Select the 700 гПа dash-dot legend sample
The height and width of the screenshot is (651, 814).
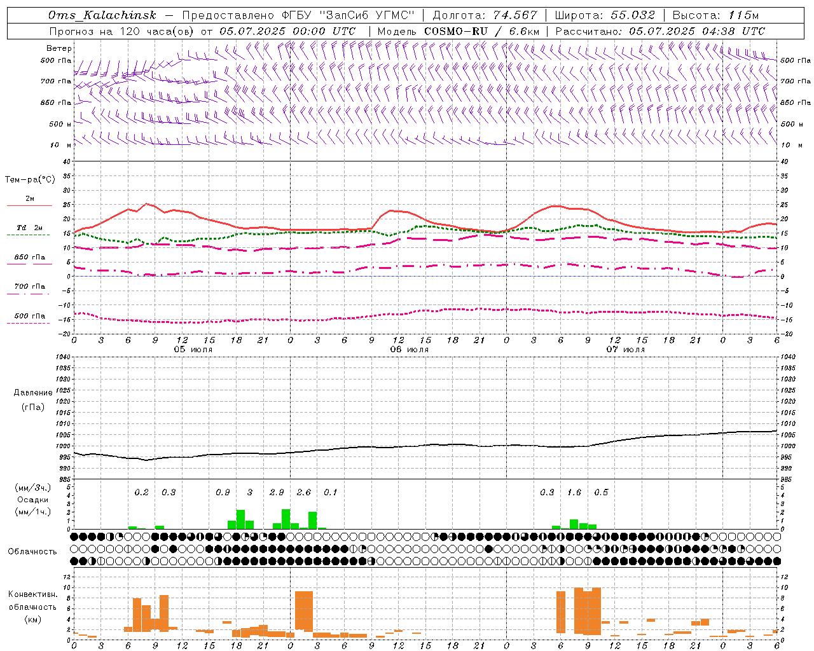[x=28, y=294]
